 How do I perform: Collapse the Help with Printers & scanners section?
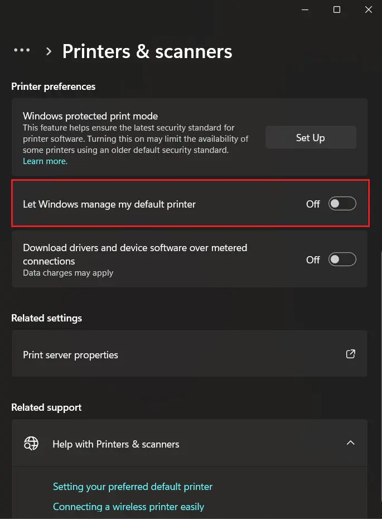point(351,443)
